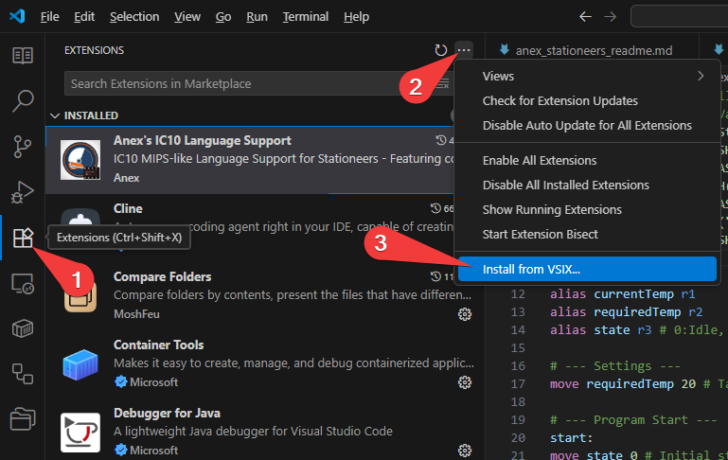Switch to anex_stationeers_readme.md tab
Image resolution: width=728 pixels, height=460 pixels.
coord(593,50)
